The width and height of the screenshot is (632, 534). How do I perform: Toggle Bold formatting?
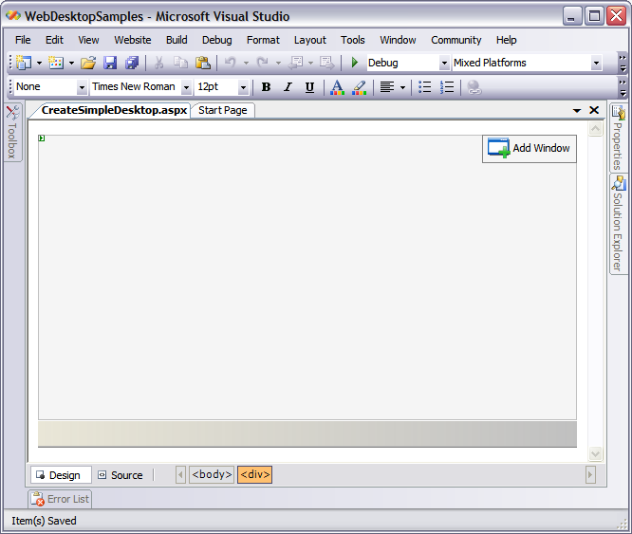[x=266, y=87]
